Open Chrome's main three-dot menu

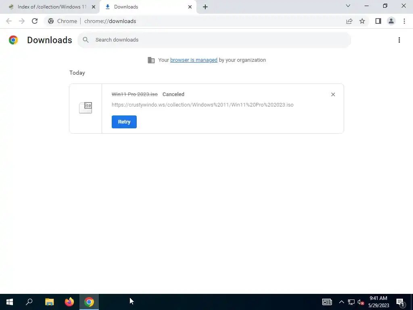[404, 21]
